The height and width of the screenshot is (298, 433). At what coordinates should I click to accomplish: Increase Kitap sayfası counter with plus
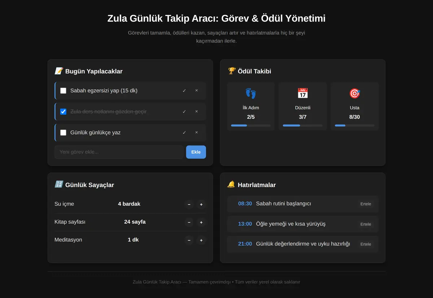pos(201,222)
